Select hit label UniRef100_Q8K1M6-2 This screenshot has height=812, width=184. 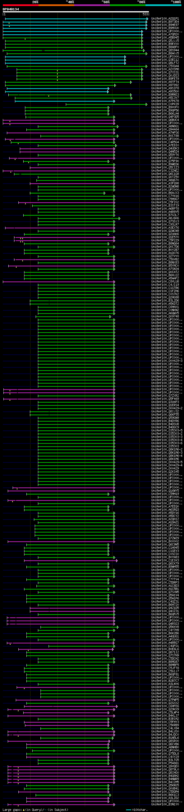tap(167, 450)
